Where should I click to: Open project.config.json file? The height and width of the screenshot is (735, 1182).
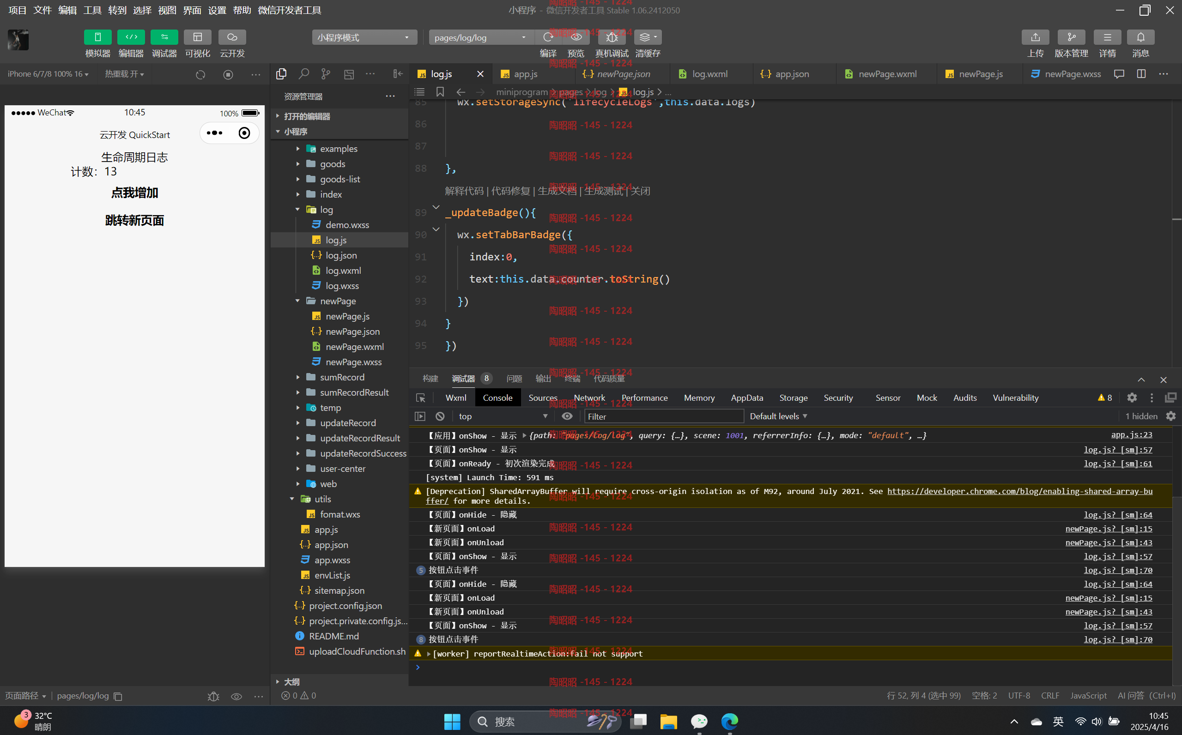345,606
